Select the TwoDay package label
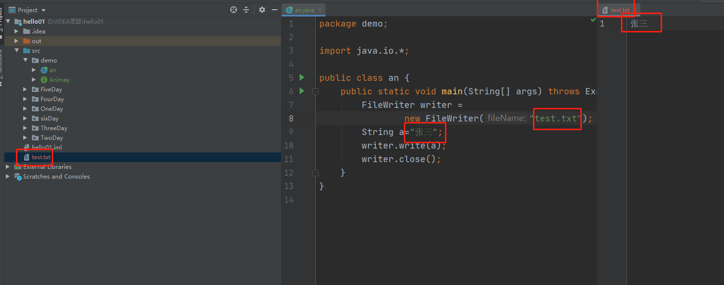 pos(52,138)
